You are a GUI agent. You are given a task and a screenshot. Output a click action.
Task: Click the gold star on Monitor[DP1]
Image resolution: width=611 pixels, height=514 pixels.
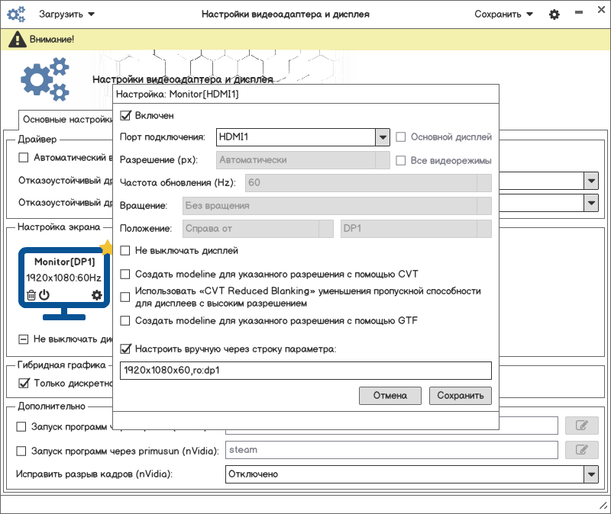(x=106, y=247)
